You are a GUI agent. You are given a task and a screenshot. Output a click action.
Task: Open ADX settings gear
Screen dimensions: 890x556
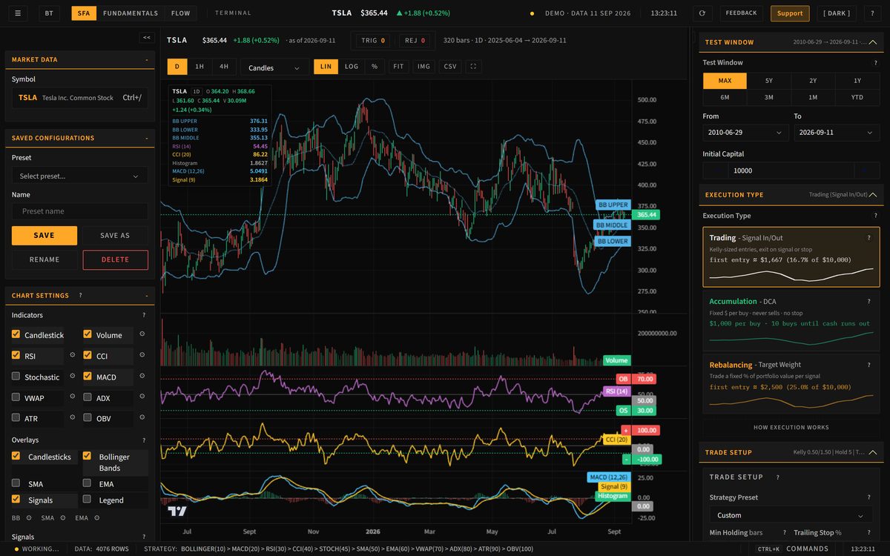tap(142, 397)
